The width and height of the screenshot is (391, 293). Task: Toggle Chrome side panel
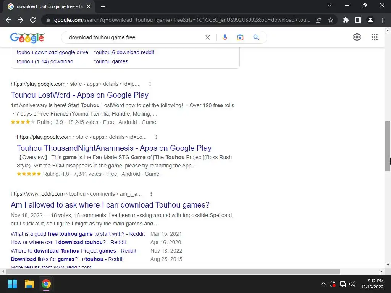(358, 20)
